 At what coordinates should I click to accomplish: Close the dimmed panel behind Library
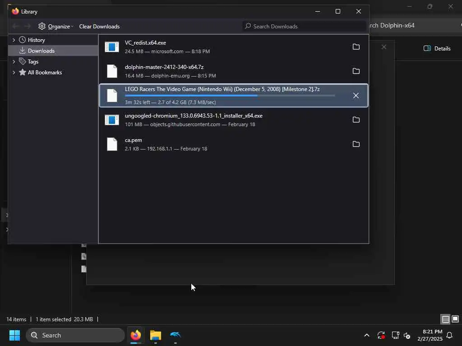(x=383, y=47)
